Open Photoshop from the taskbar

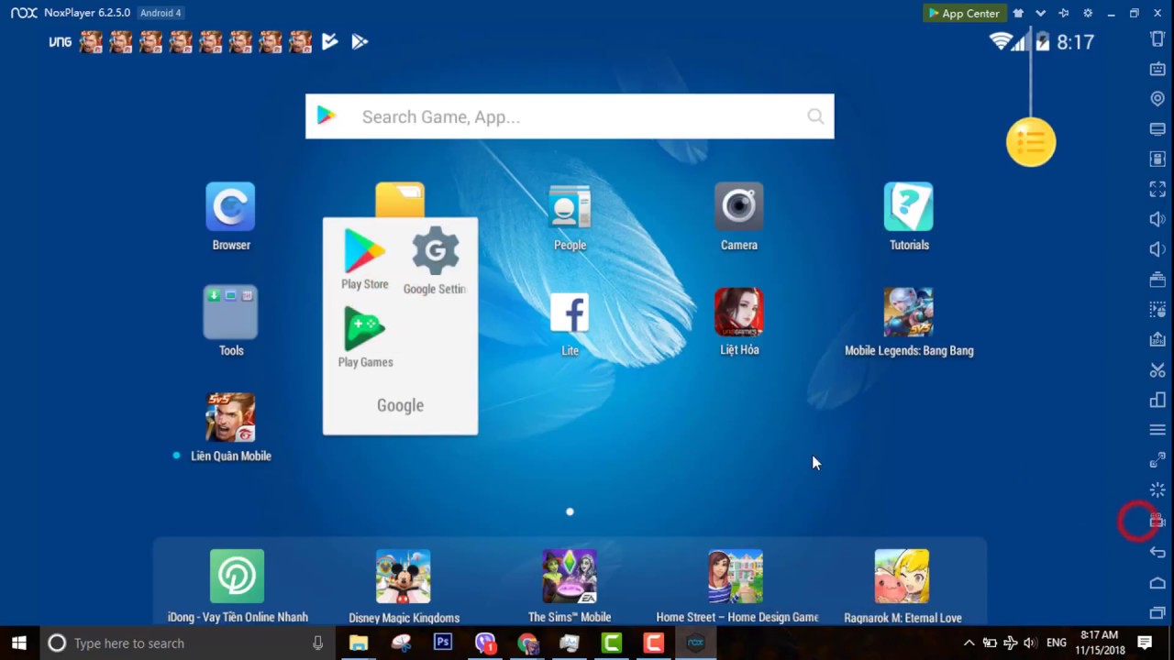pyautogui.click(x=443, y=643)
